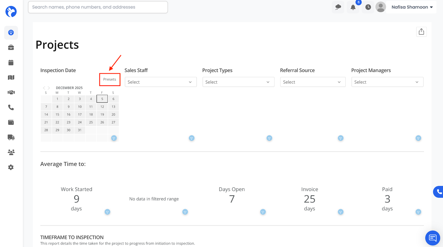
Task: Click filter icon under Referral Source
Action: (341, 138)
